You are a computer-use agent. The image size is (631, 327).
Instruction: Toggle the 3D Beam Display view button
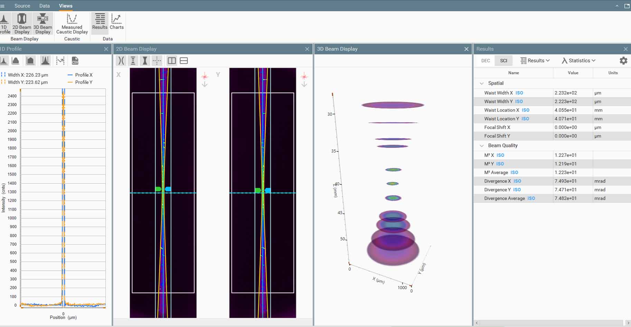pos(43,23)
